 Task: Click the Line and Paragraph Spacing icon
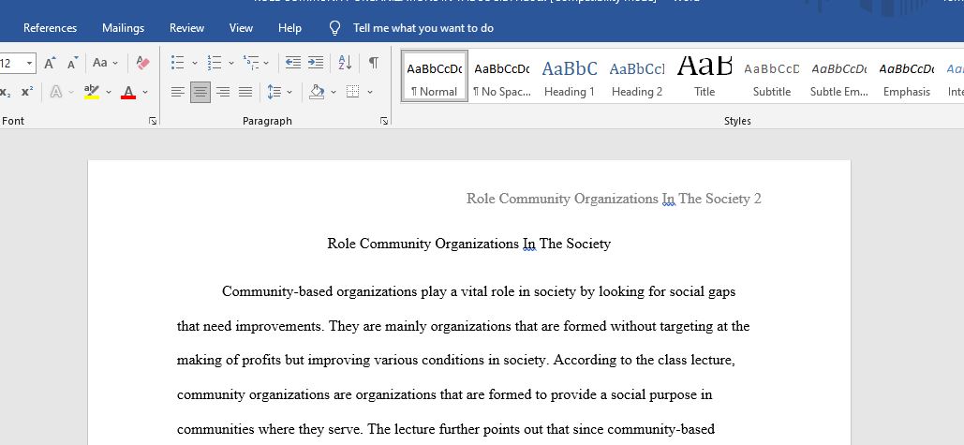pyautogui.click(x=274, y=92)
